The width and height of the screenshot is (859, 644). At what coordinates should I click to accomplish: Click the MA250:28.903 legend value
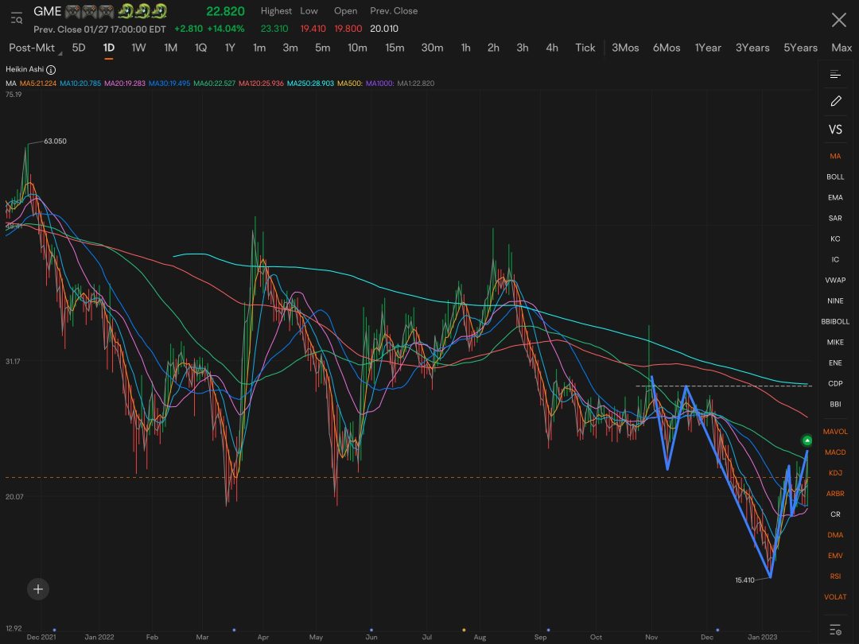click(x=311, y=83)
